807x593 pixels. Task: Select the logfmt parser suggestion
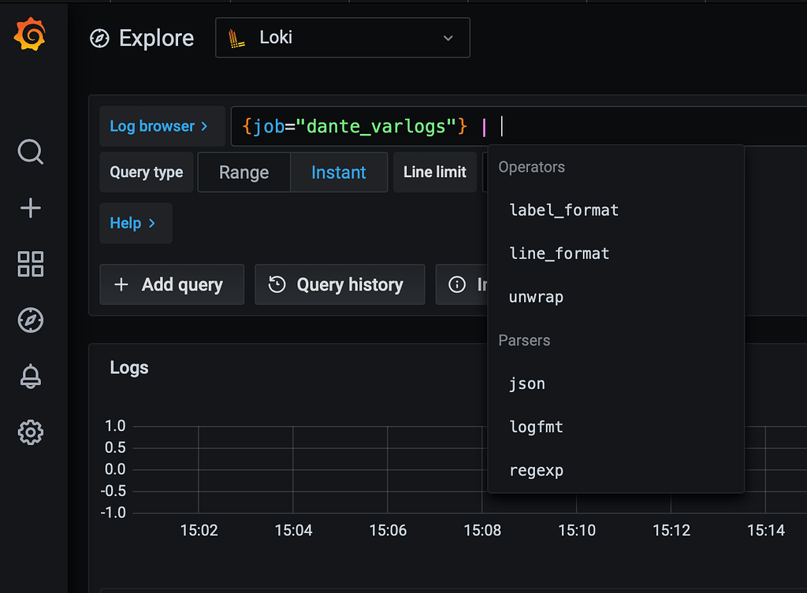click(536, 427)
